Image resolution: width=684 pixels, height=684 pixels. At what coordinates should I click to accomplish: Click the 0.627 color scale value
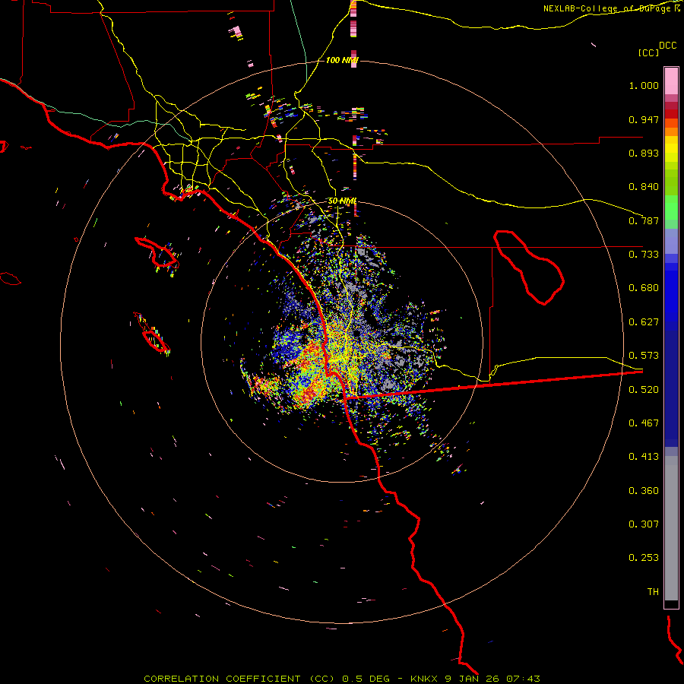pos(644,322)
